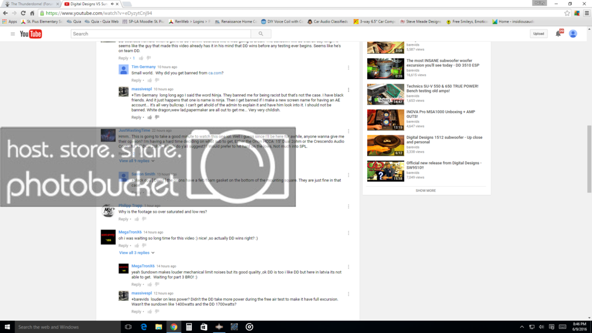The width and height of the screenshot is (592, 333).
Task: Like Tim Germany's comment
Action: point(149,80)
